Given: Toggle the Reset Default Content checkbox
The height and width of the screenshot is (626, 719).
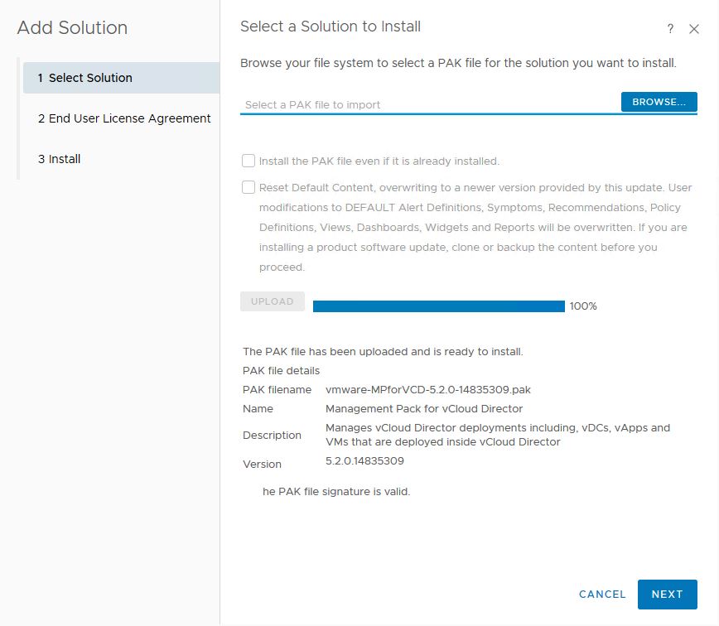Looking at the screenshot, I should pyautogui.click(x=249, y=187).
